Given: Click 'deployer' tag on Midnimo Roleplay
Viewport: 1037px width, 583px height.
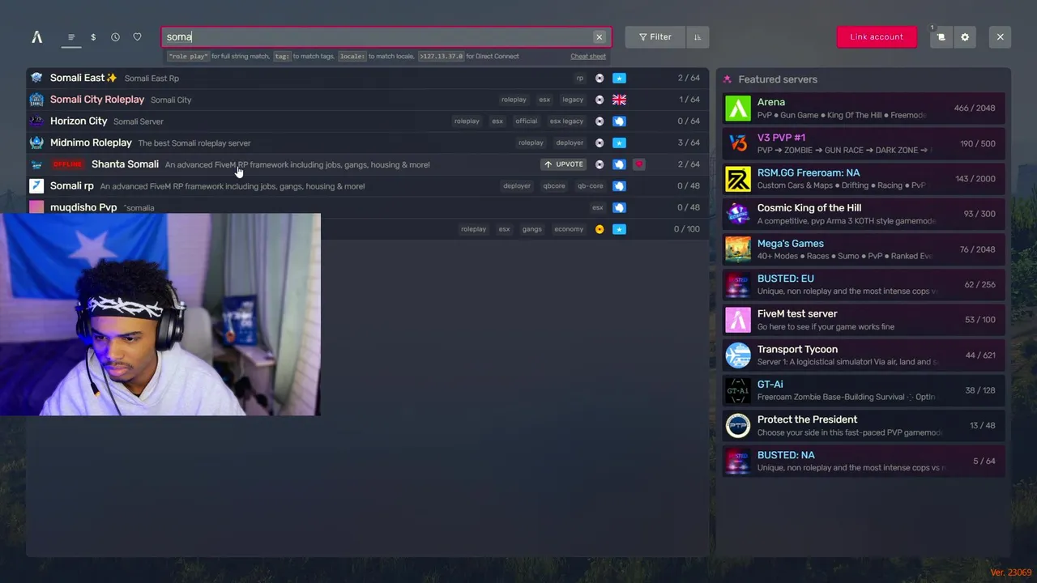Looking at the screenshot, I should (x=570, y=143).
